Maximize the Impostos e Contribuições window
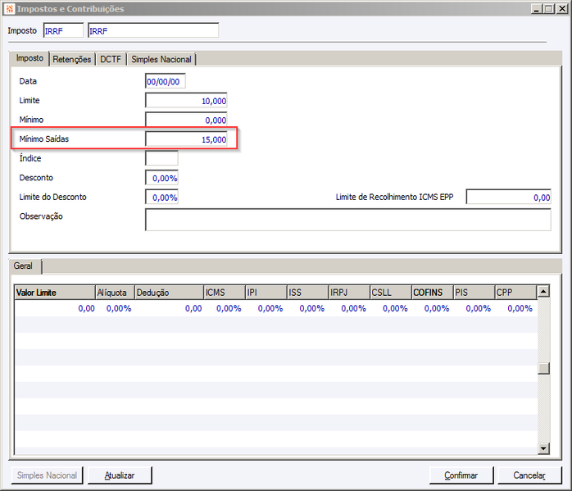The width and height of the screenshot is (572, 491). [x=548, y=9]
